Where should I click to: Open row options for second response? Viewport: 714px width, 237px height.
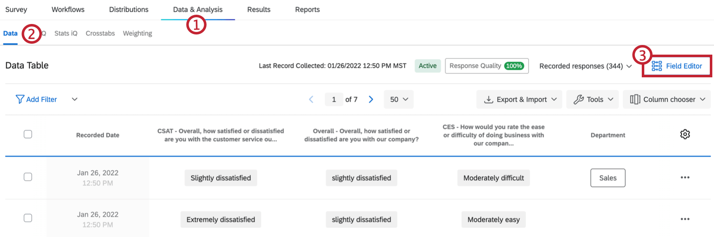click(685, 219)
